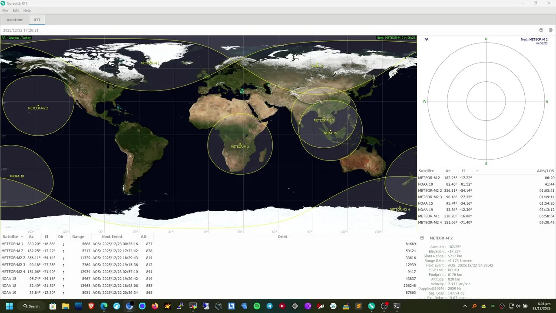
Task: Click the 2025/12/22 17:26:21 module time label
Action: (21, 30)
